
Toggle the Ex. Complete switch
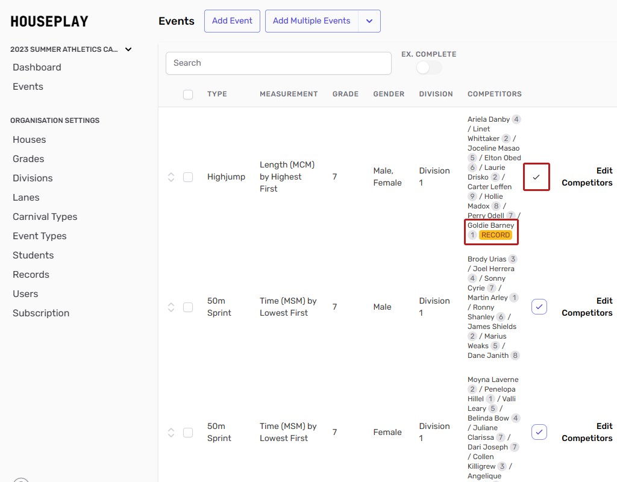pos(428,67)
